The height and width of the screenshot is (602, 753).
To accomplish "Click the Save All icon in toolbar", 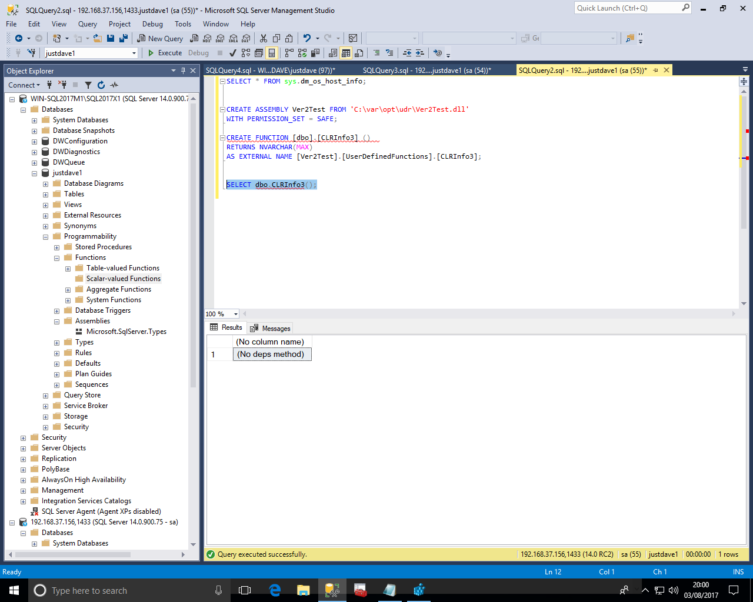I will click(x=124, y=39).
